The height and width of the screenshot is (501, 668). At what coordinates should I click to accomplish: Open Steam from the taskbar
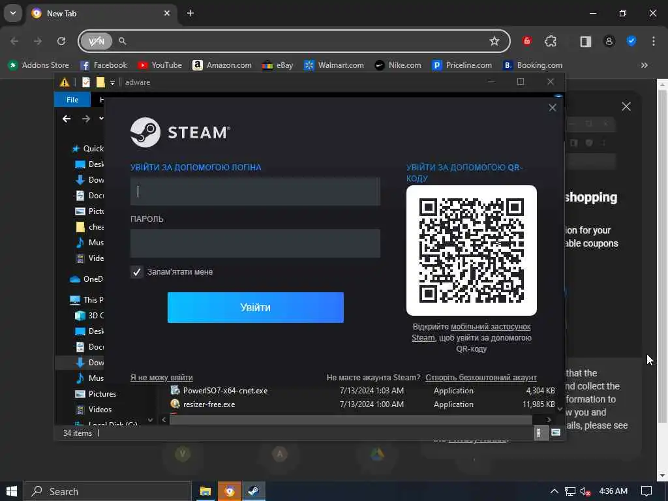coord(254,491)
